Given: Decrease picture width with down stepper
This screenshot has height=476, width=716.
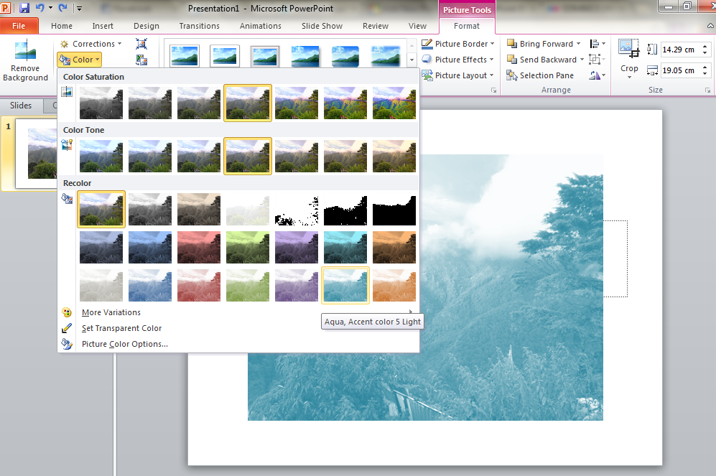Looking at the screenshot, I should pyautogui.click(x=705, y=73).
